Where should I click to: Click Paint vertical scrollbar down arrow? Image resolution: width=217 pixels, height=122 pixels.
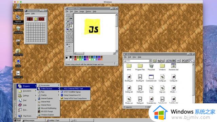[117, 51]
